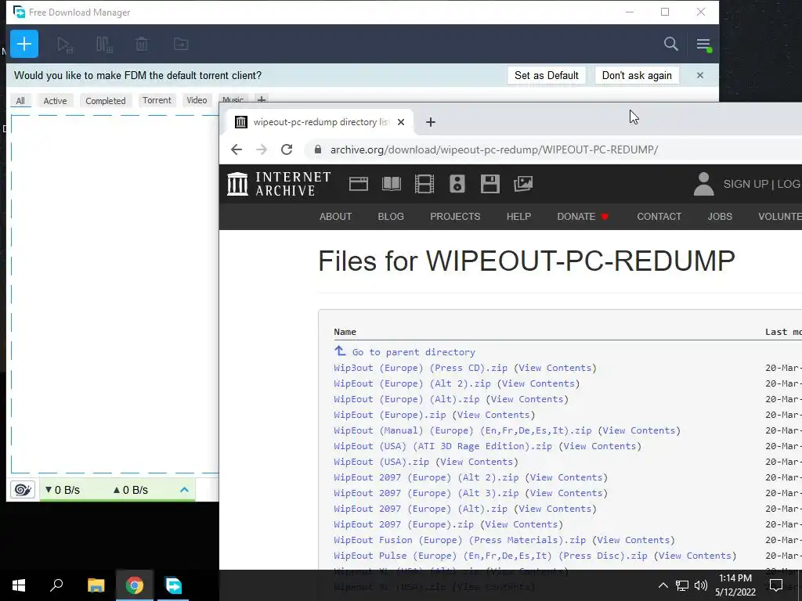
Task: View Contents of WipEout (USA).zip
Action: [477, 462]
